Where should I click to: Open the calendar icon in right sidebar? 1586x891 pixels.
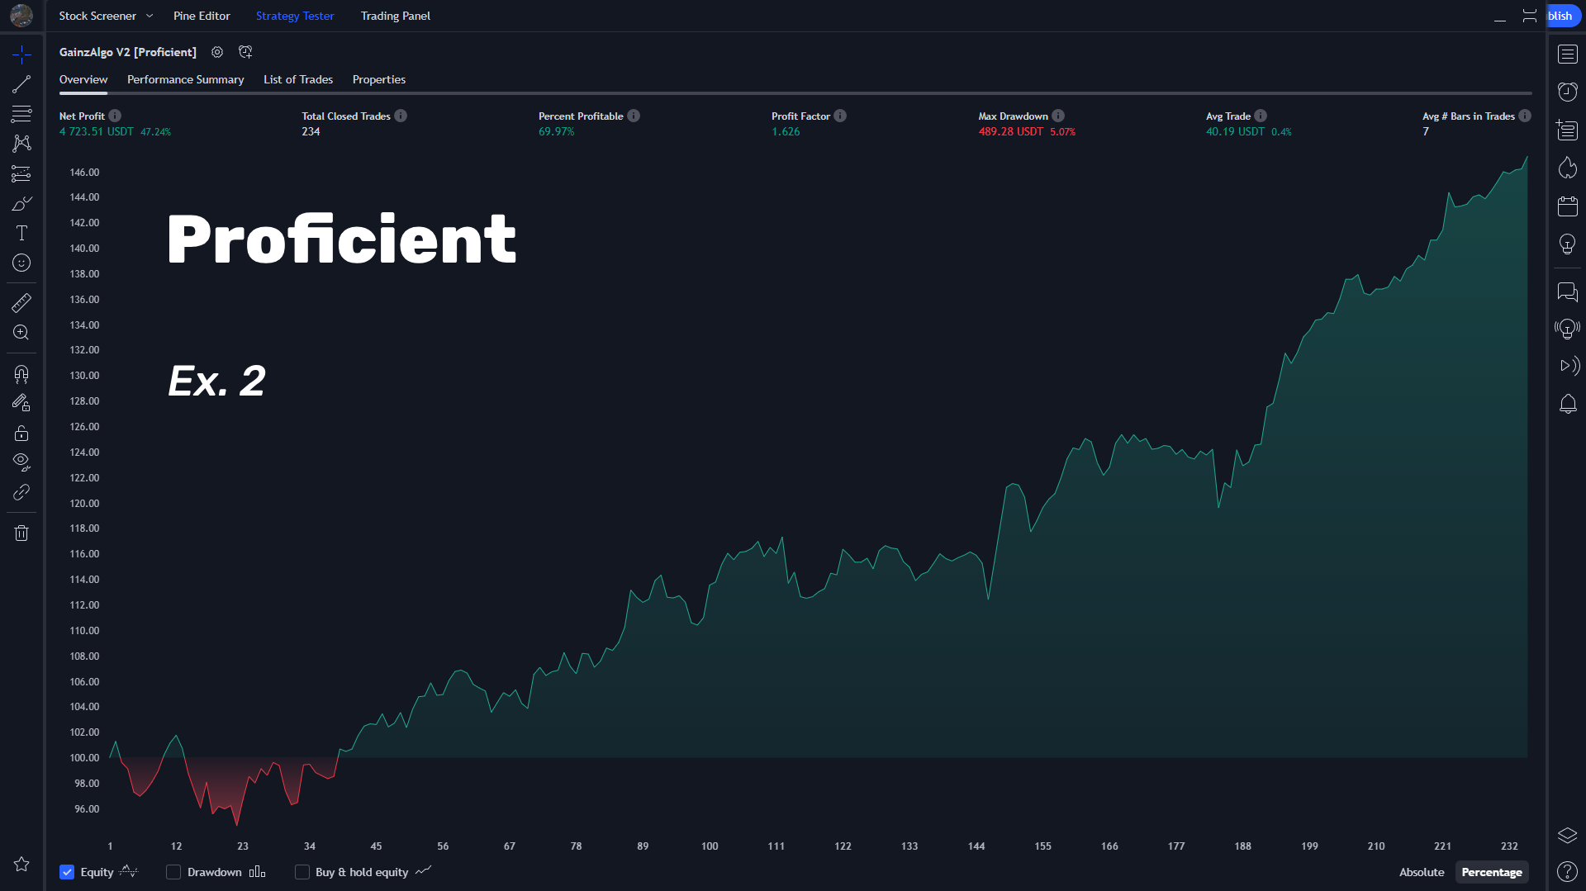(x=1567, y=206)
